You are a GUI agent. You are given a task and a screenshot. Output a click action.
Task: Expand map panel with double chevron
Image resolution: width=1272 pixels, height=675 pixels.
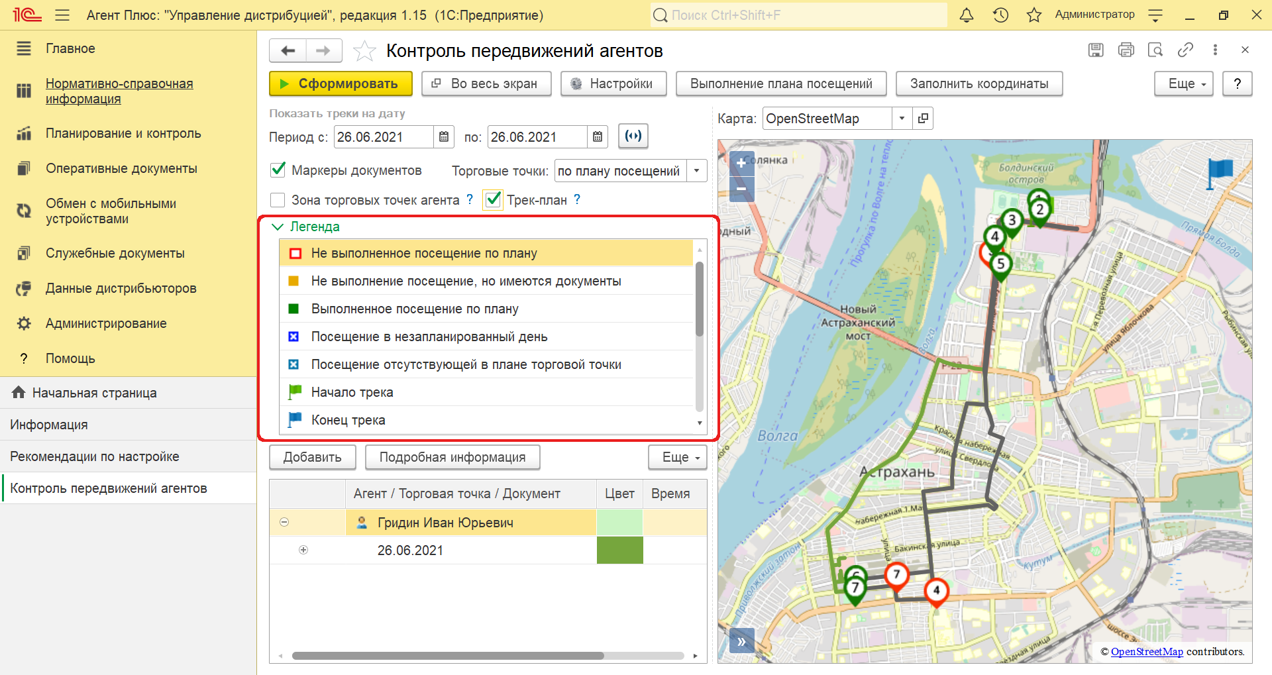(741, 641)
